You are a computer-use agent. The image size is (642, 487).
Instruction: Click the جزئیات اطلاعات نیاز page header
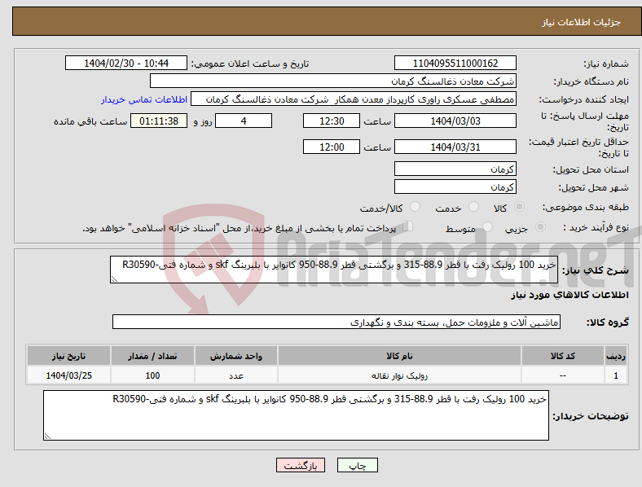(582, 22)
